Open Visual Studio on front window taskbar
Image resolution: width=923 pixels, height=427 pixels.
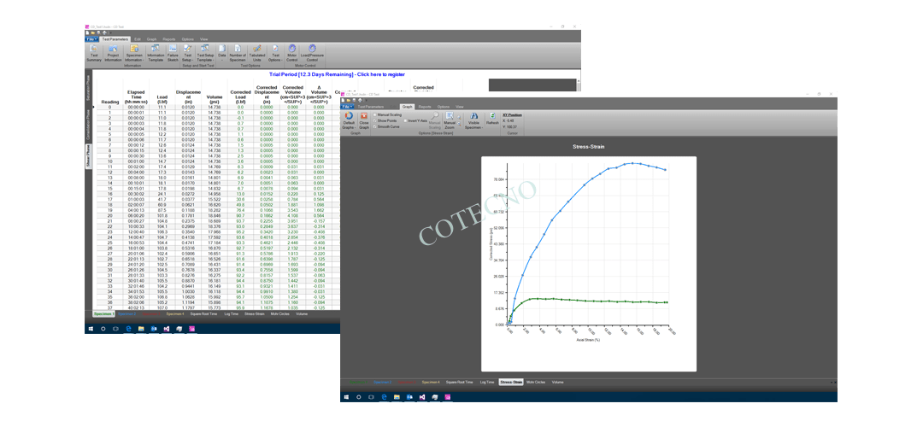pos(422,398)
